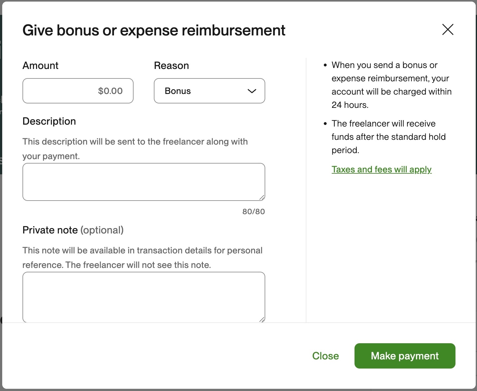Open the Taxes and fees will apply link
This screenshot has width=477, height=391.
pos(381,170)
